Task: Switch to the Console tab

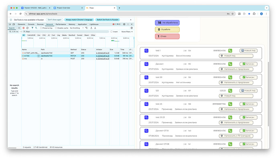Action: pos(31,24)
